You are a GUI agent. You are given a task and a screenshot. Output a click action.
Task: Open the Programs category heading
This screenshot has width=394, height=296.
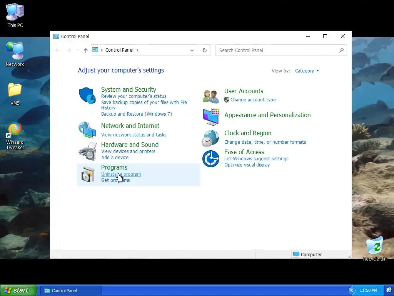[x=114, y=167]
